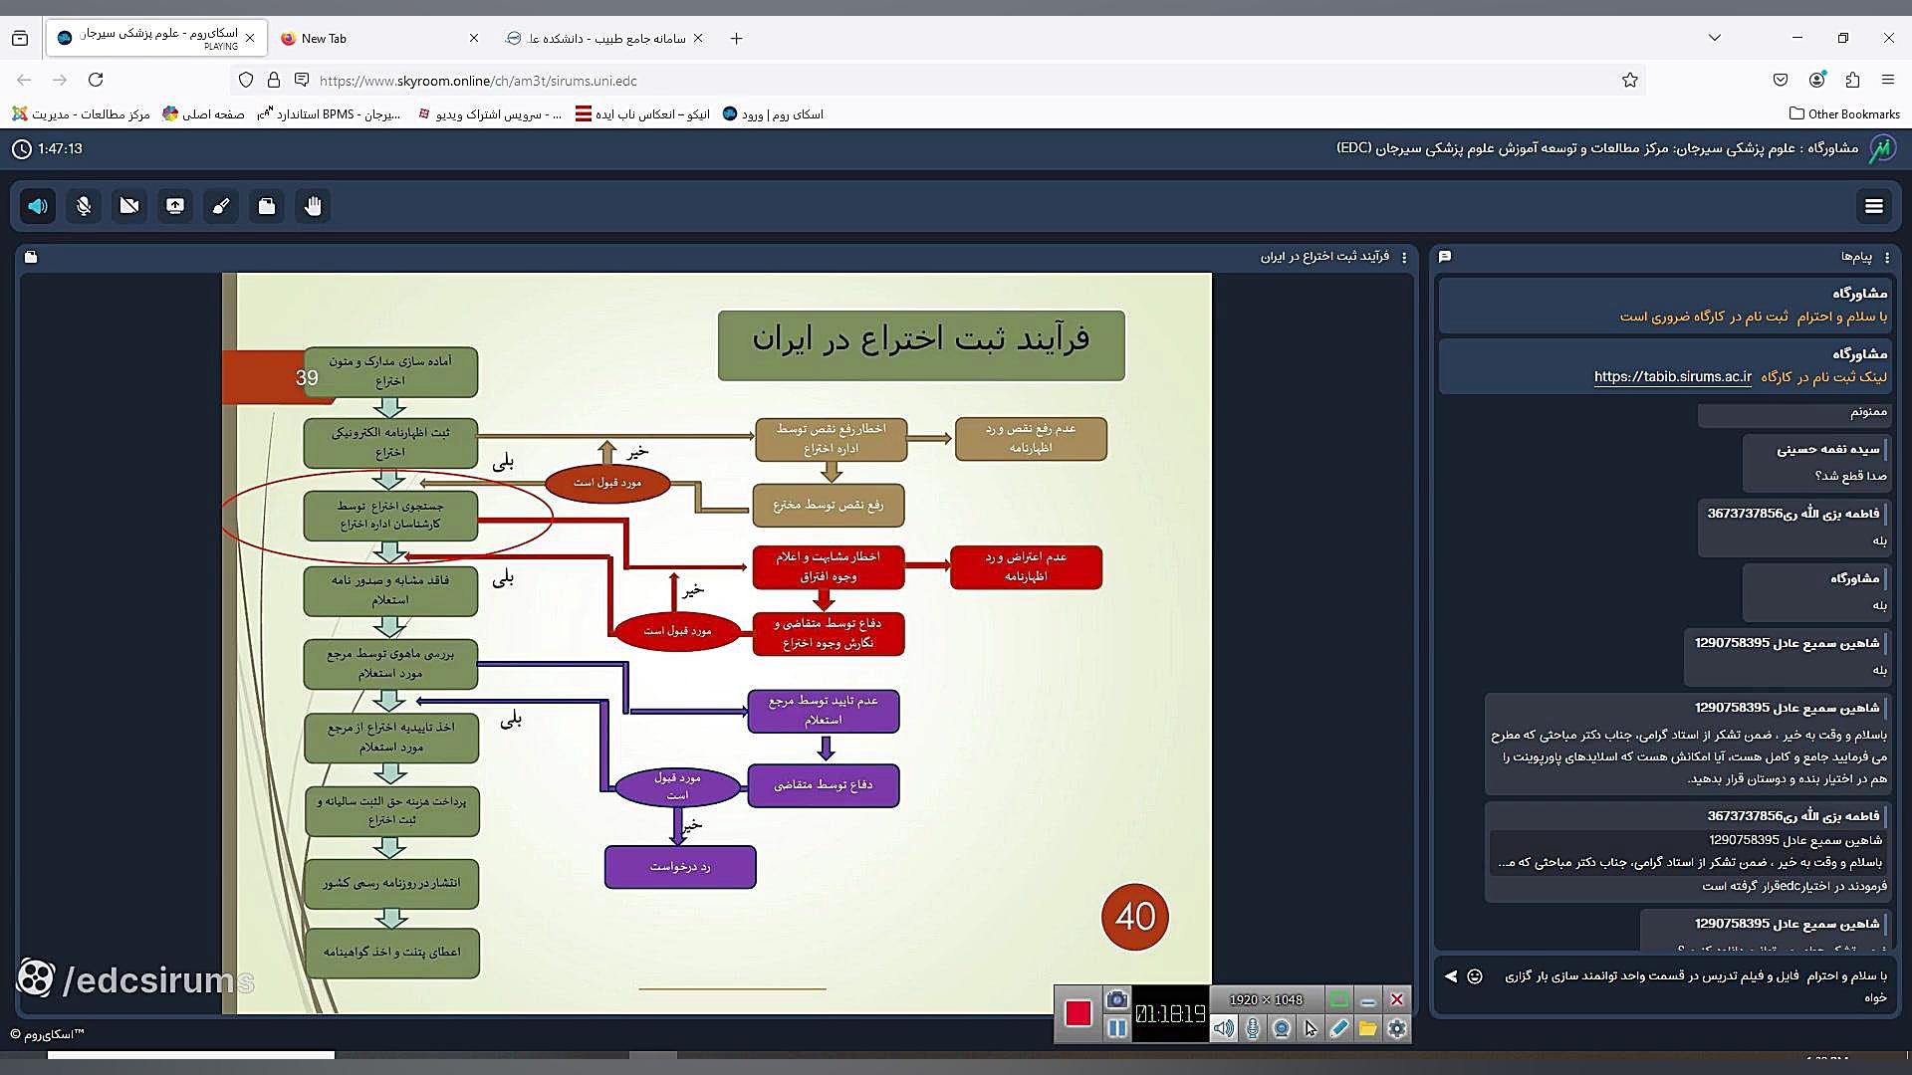Switch to the New Tab browser tab
Screen dimensions: 1912x1075
(x=325, y=38)
